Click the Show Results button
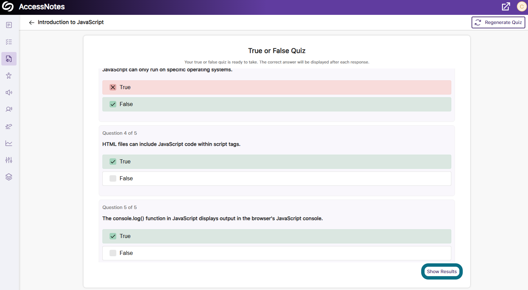 click(442, 271)
